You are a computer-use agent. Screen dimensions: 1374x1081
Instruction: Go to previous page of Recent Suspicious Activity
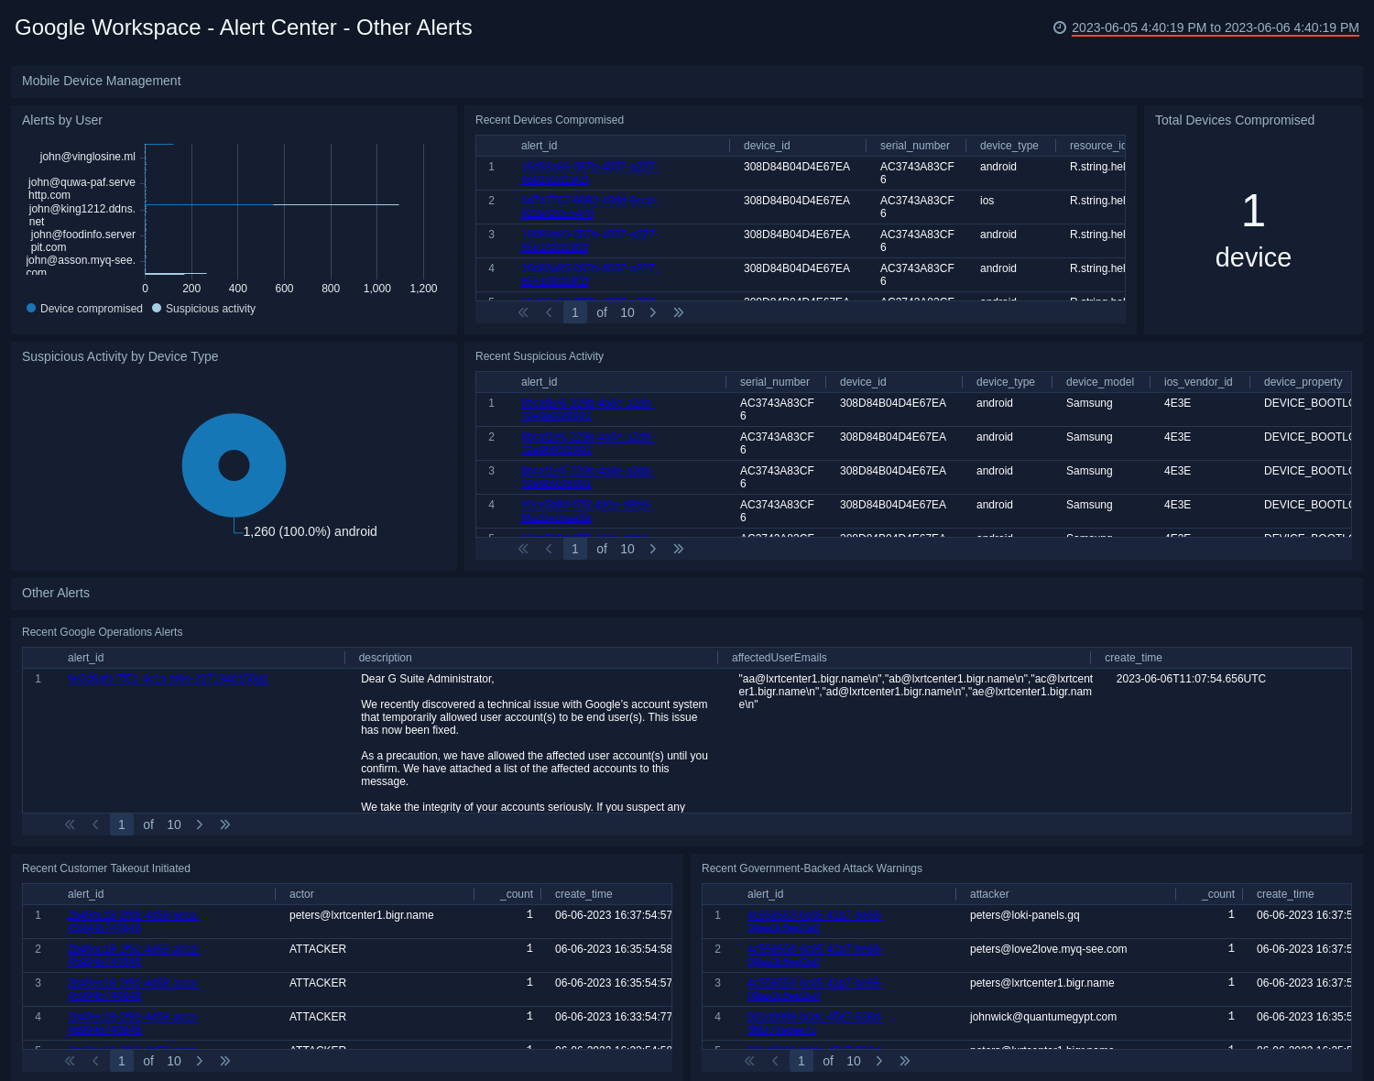(549, 548)
